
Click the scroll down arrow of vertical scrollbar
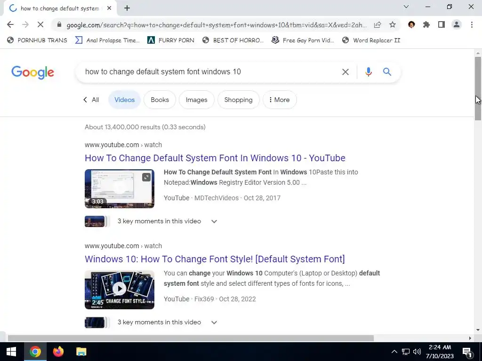(478, 330)
